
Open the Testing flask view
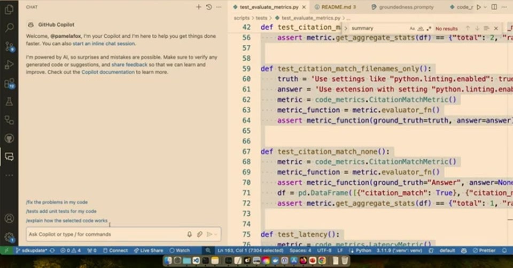(x=9, y=102)
